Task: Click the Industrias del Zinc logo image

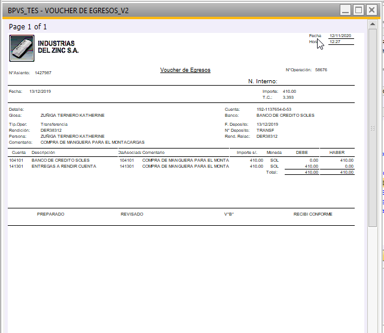Action: [x=22, y=48]
